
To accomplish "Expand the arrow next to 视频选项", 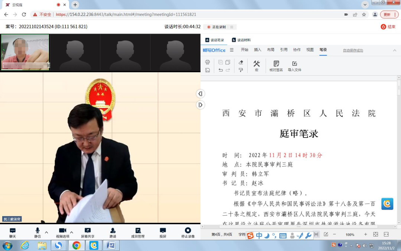I will pos(72,232).
